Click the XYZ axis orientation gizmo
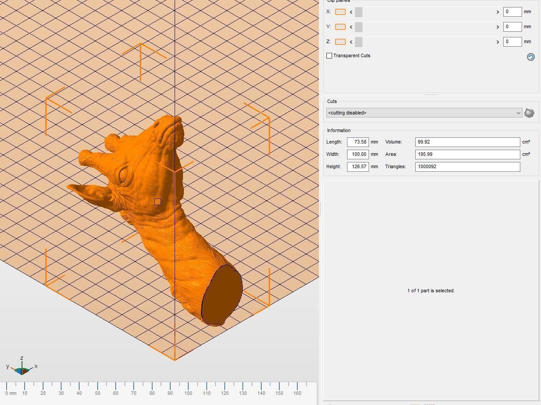This screenshot has height=405, width=541. click(x=22, y=367)
